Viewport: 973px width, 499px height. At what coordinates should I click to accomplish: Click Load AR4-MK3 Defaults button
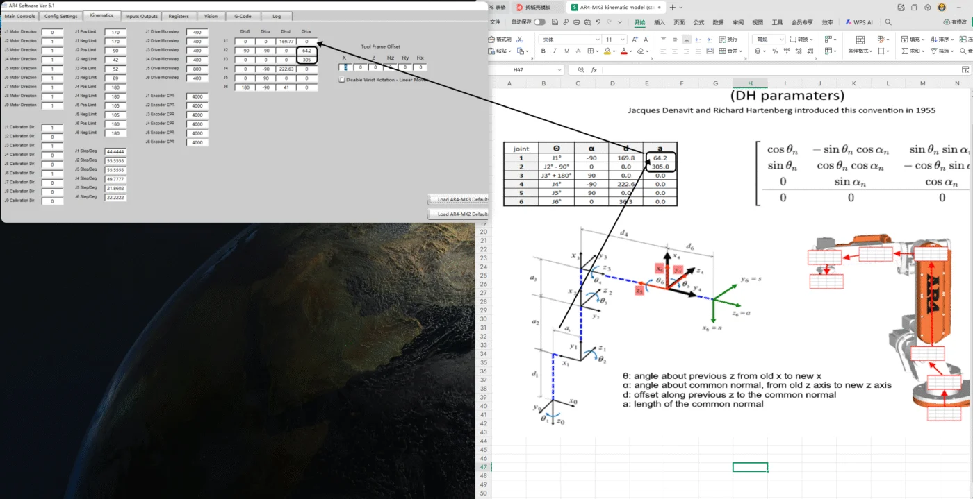458,199
